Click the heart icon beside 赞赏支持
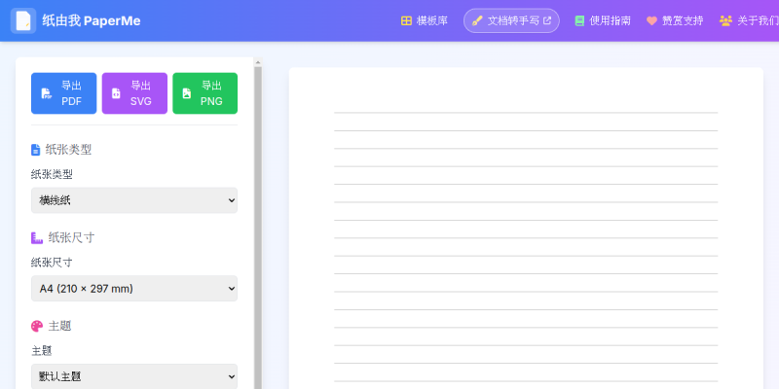Viewport: 779px width, 389px height. click(x=651, y=20)
